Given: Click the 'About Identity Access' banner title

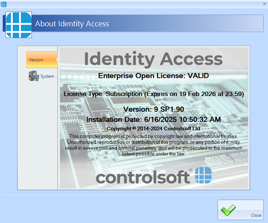Looking at the screenshot, I should pyautogui.click(x=72, y=24).
